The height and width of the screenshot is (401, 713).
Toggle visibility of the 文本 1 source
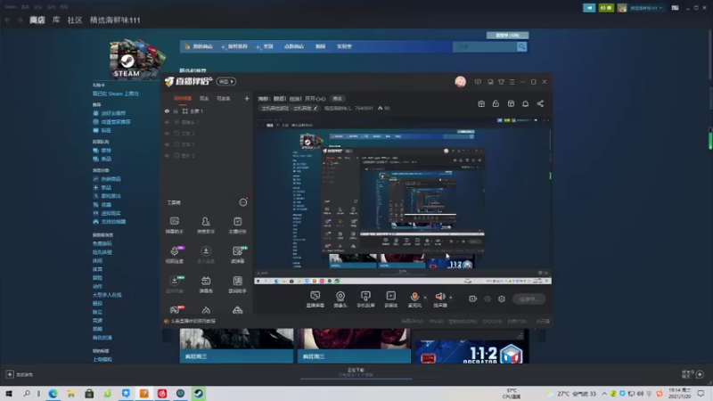167,144
